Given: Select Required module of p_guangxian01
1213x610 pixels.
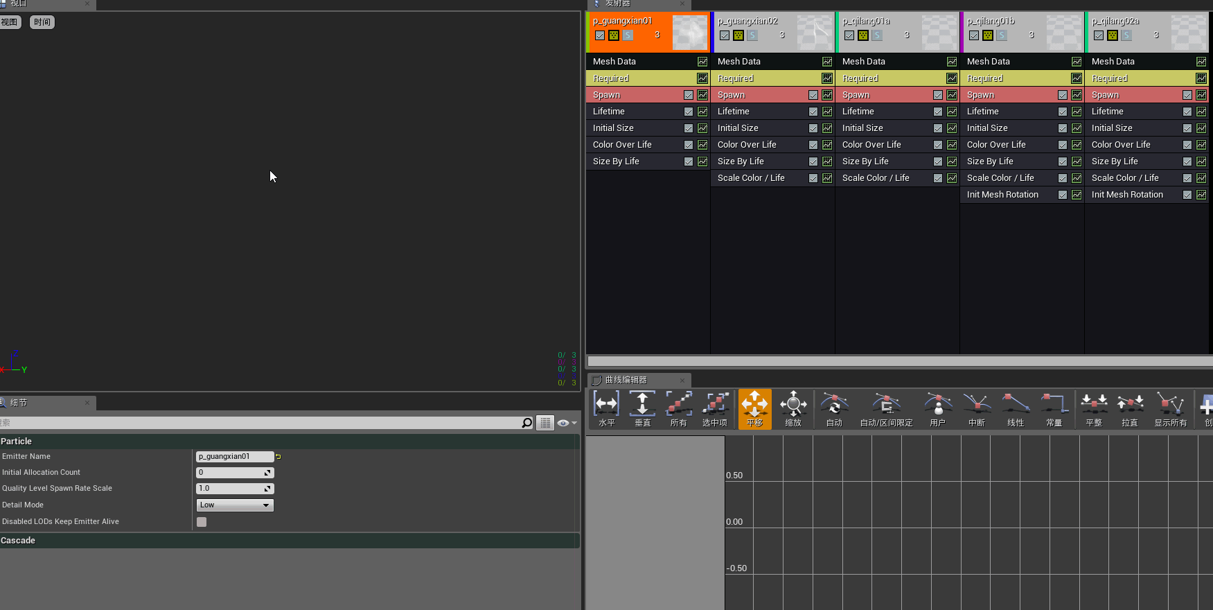Looking at the screenshot, I should [648, 78].
